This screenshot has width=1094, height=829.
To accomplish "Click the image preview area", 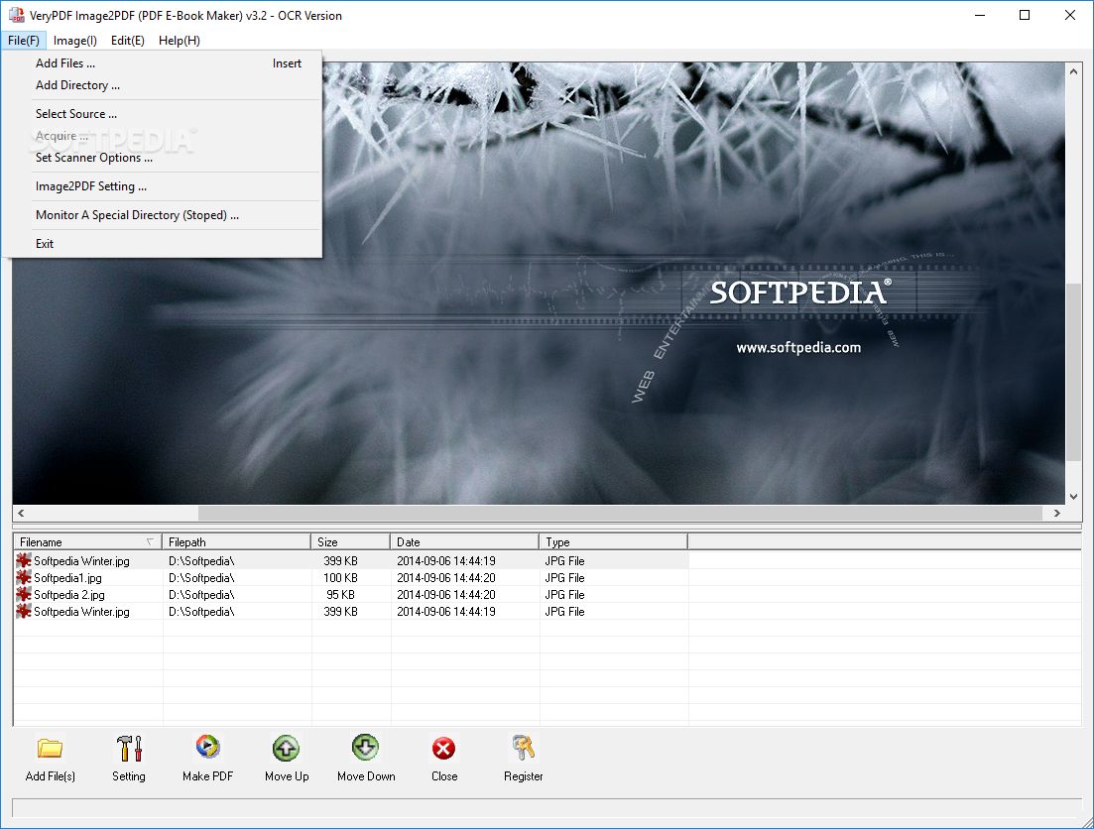I will 539,284.
